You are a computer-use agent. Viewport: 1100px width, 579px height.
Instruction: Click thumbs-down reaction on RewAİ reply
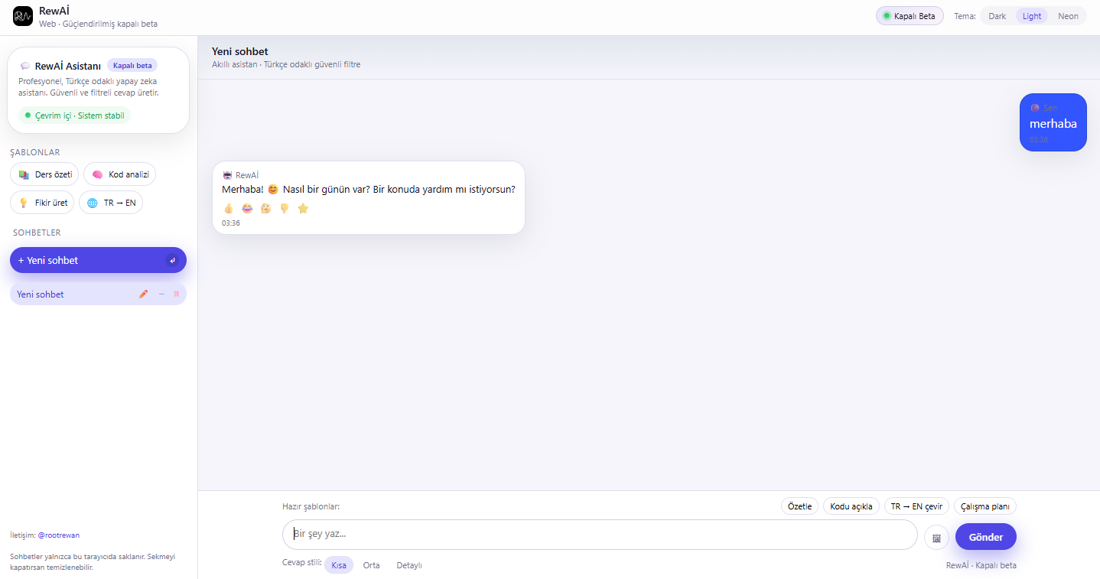(x=285, y=208)
